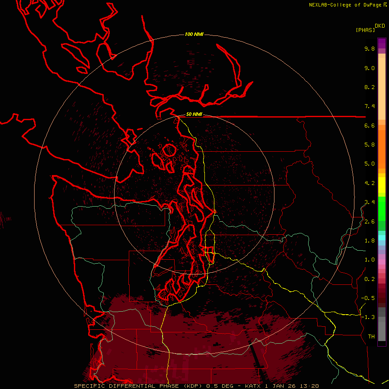Viewport: 389px width, 389px height.
Task: Click the 9.0 legend value
Action: click(x=370, y=68)
